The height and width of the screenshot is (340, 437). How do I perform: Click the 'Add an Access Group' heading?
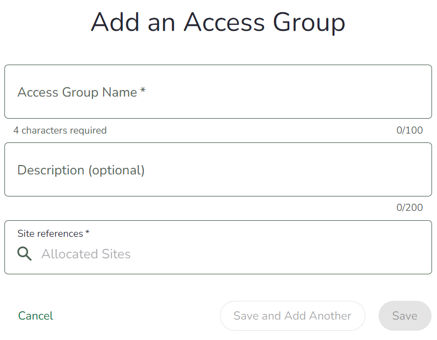(218, 23)
